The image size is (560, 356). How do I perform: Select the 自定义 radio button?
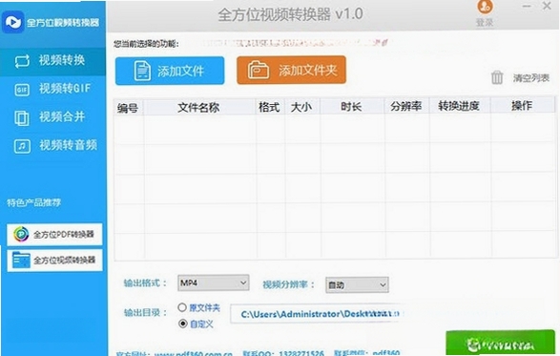coord(183,324)
